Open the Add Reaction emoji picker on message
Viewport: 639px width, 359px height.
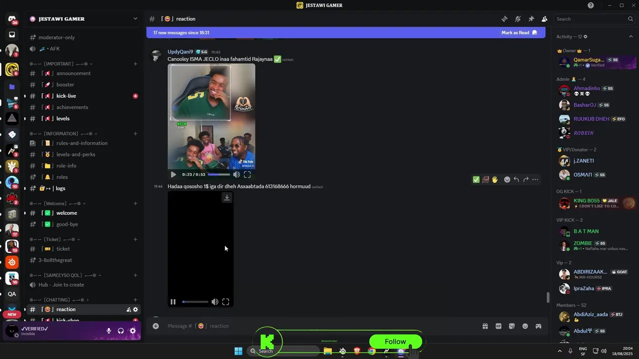pyautogui.click(x=507, y=179)
